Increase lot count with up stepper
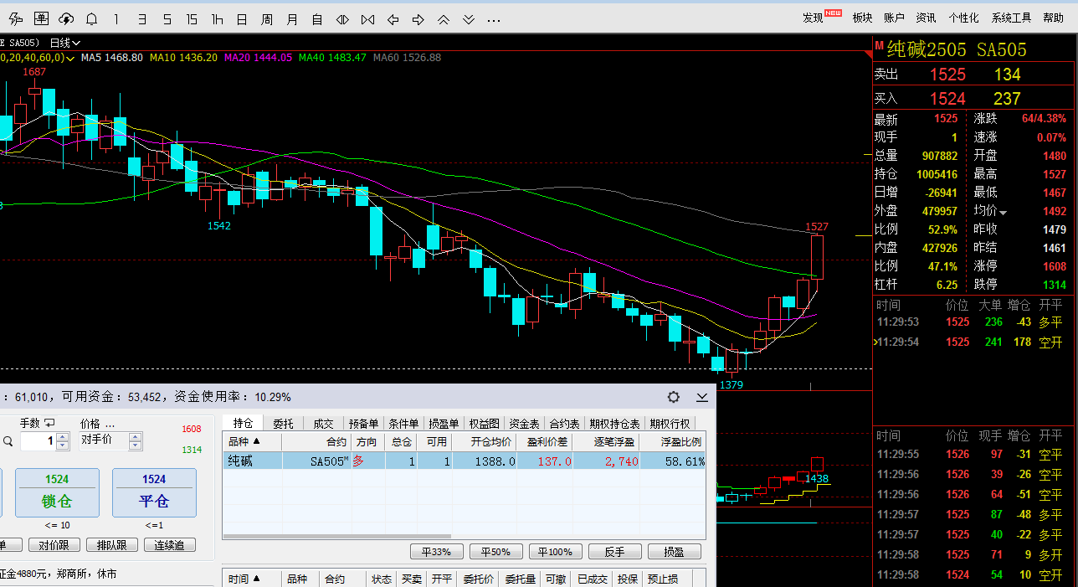This screenshot has height=587, width=1078. click(63, 436)
